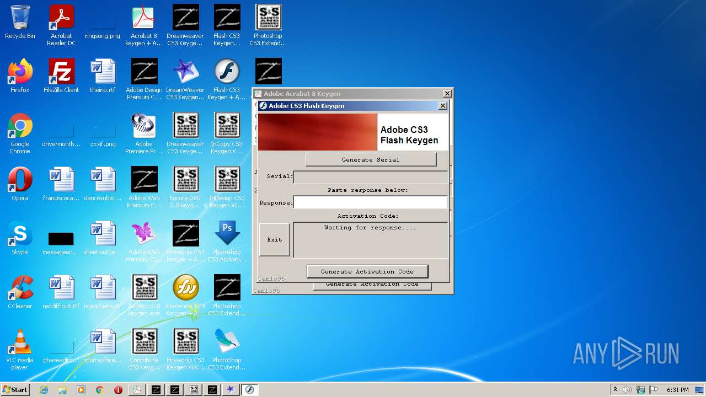Select InCopy CS3 Keygen icon
The width and height of the screenshot is (706, 397).
227,133
